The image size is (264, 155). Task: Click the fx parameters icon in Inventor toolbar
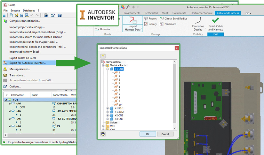coord(128,7)
